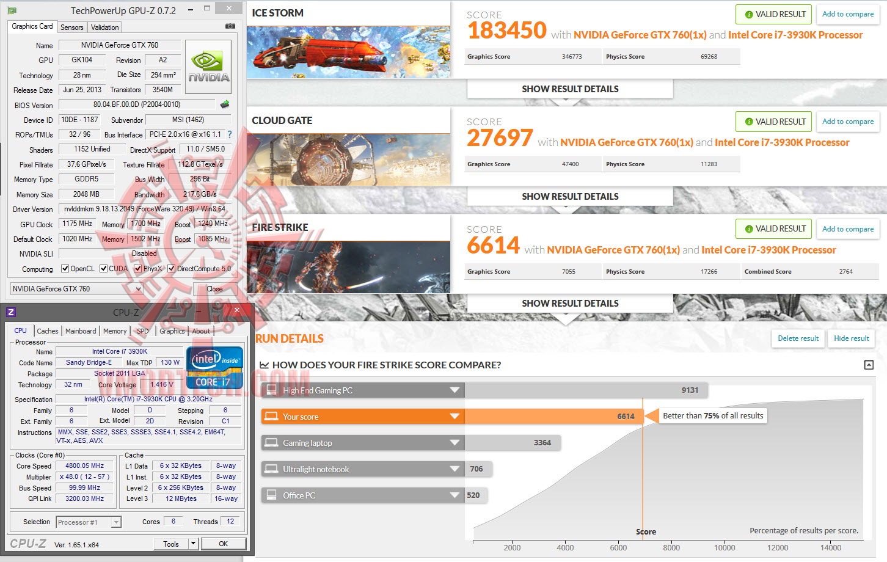Expand the High End Gaming PC row
This screenshot has width=887, height=562.
(454, 390)
